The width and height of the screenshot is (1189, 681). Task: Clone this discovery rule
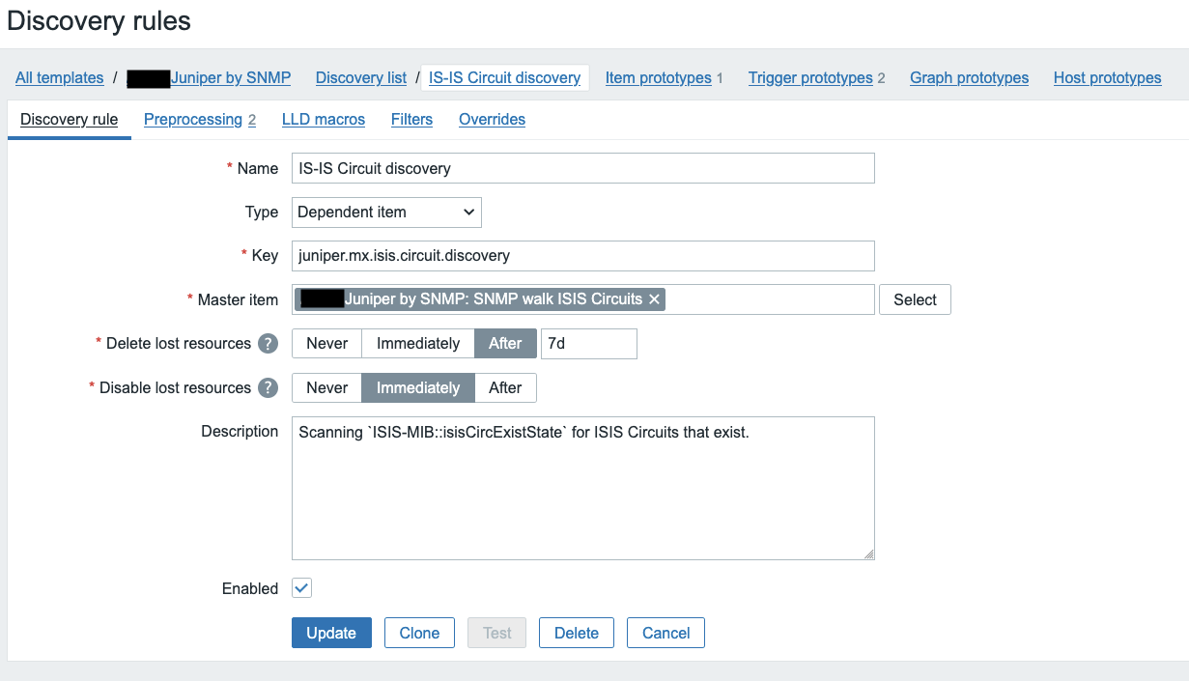[419, 634]
